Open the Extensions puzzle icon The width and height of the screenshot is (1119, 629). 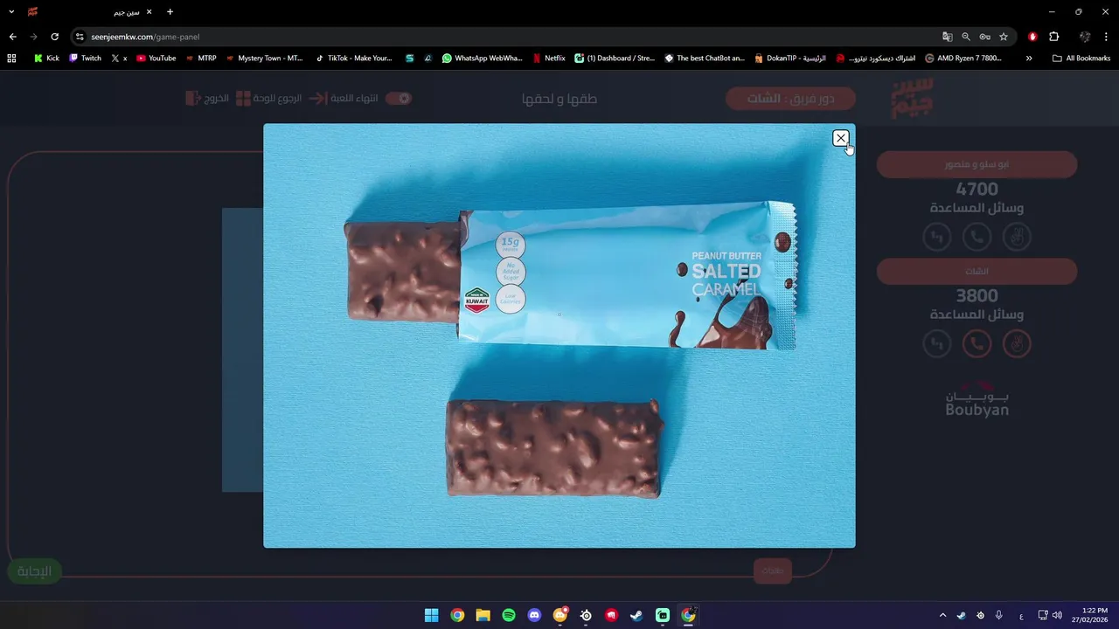1053,37
